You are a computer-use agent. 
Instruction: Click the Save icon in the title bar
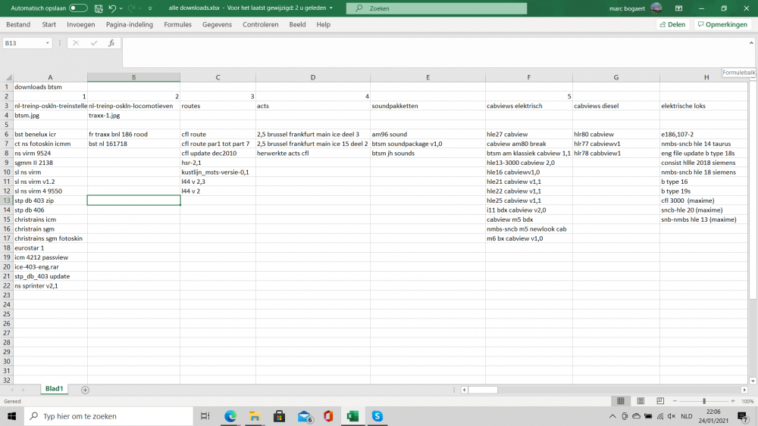pyautogui.click(x=98, y=8)
